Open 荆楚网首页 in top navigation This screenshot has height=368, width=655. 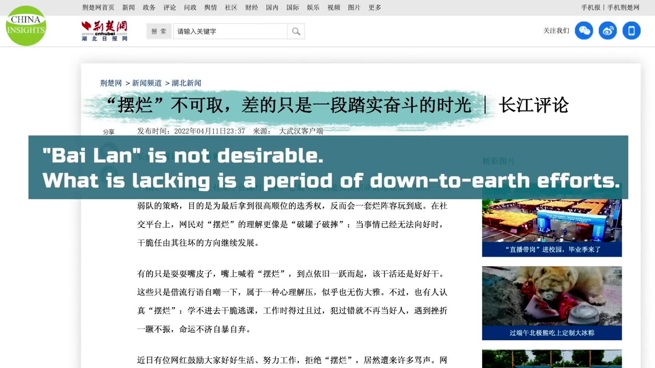[98, 8]
